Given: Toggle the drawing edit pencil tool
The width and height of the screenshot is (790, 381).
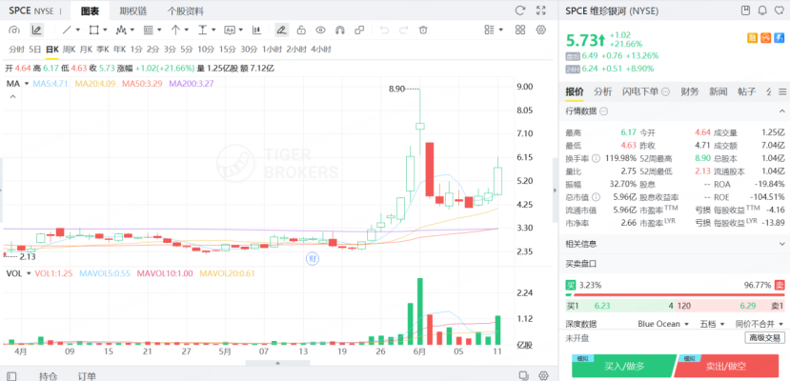Looking at the screenshot, I should [36, 30].
